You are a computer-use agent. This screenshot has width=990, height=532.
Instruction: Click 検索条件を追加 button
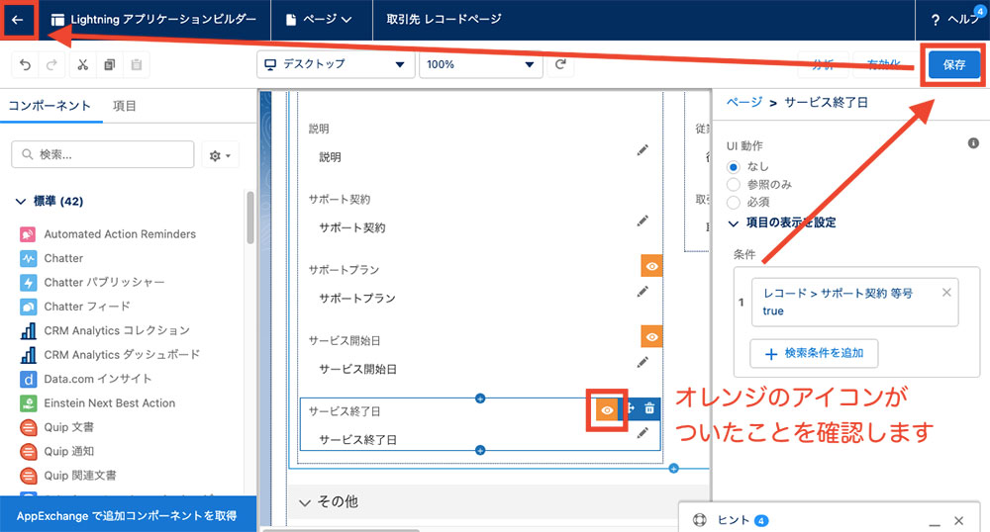pos(814,353)
